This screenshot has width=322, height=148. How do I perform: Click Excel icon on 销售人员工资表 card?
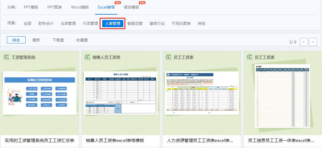click(88, 57)
